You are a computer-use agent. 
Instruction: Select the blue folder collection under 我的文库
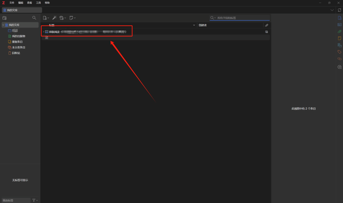[13, 31]
